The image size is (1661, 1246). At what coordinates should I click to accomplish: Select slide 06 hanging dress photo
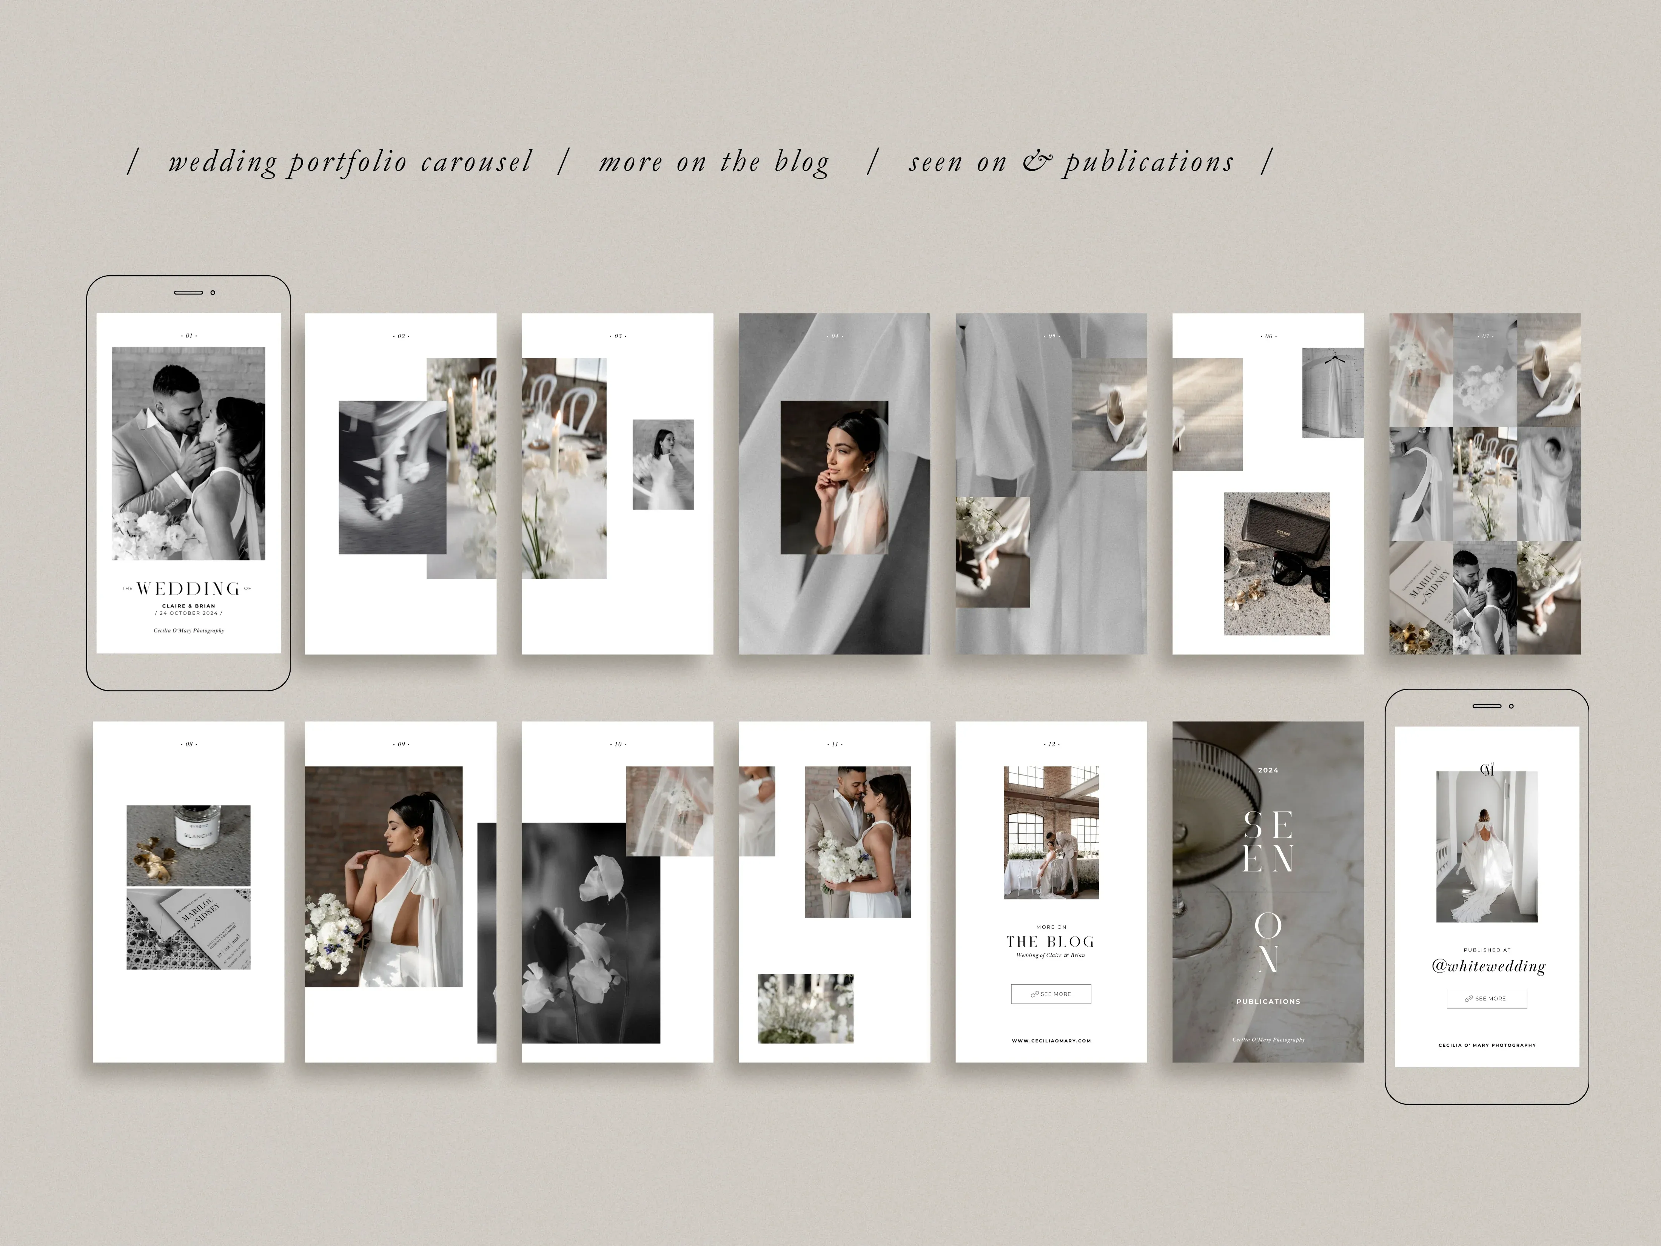[1333, 392]
